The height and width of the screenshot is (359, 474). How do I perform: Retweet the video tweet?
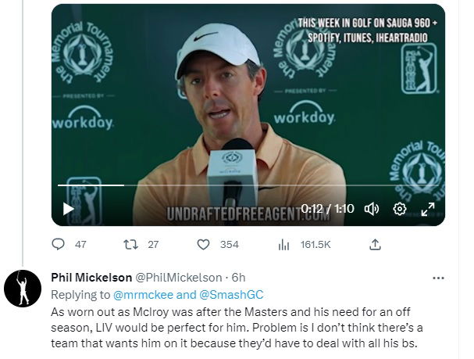pyautogui.click(x=131, y=245)
